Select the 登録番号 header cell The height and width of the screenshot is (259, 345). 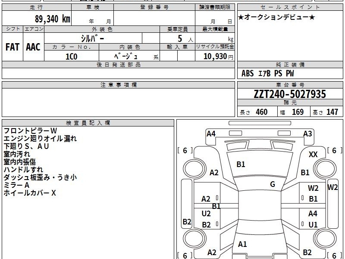point(154,7)
